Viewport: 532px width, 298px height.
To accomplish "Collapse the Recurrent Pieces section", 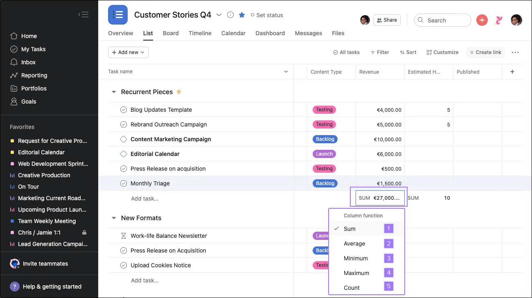I will (x=113, y=92).
